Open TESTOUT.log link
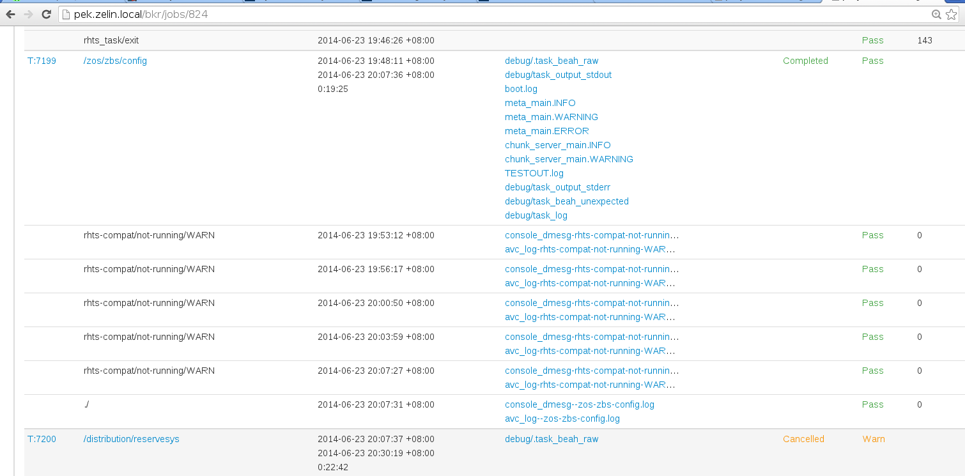The image size is (965, 476). pos(534,173)
